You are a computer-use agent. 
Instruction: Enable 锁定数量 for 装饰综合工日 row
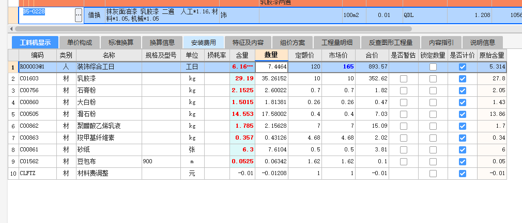433,67
